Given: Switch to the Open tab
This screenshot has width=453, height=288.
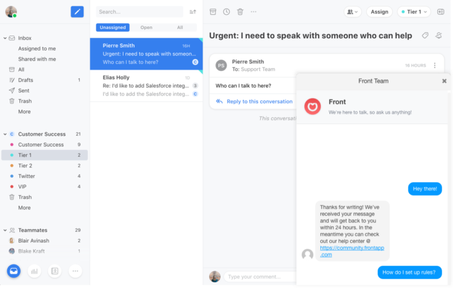Looking at the screenshot, I should click(x=146, y=27).
